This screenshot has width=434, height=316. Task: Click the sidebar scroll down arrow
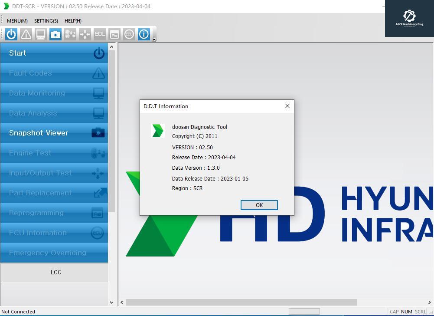pos(111,302)
